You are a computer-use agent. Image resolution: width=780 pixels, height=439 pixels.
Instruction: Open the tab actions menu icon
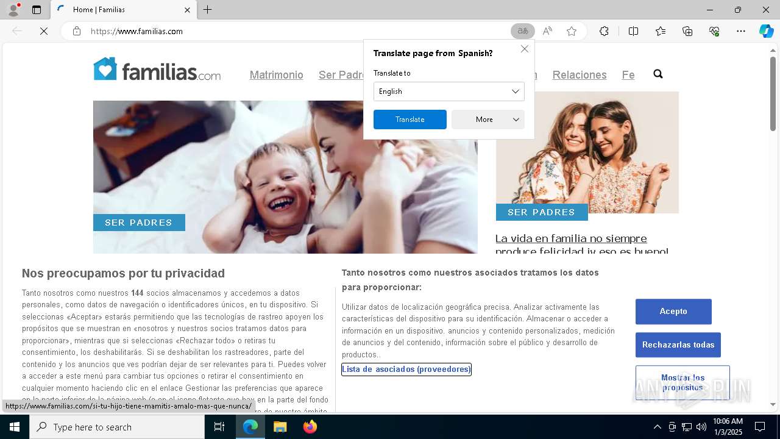[x=37, y=10]
